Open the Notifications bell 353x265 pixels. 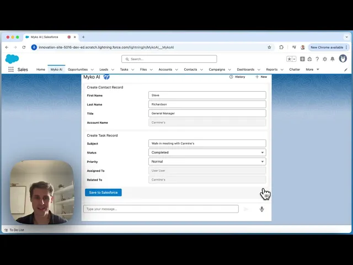[332, 59]
